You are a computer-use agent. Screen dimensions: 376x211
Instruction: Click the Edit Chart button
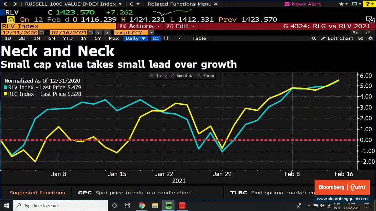[x=338, y=38]
